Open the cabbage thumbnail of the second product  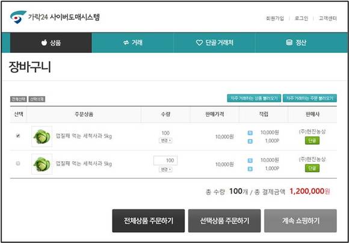[42, 164]
